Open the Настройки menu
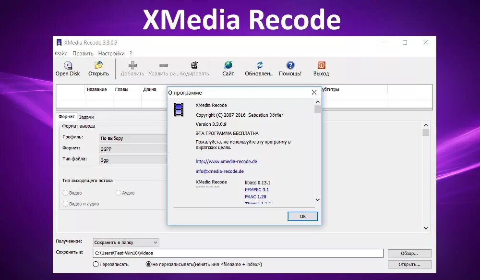480x280 pixels. 111,53
